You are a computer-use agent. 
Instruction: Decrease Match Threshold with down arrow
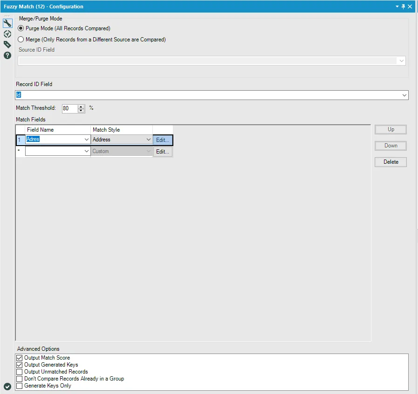81,110
